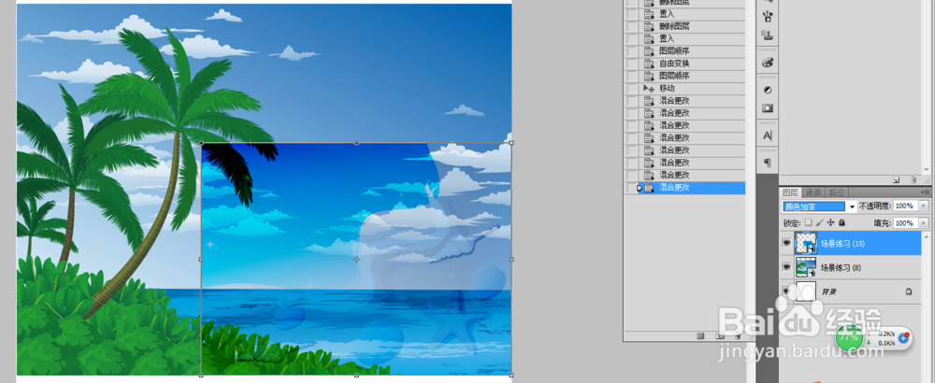Lock all layer attributes with padlock
This screenshot has width=935, height=383.
point(841,222)
